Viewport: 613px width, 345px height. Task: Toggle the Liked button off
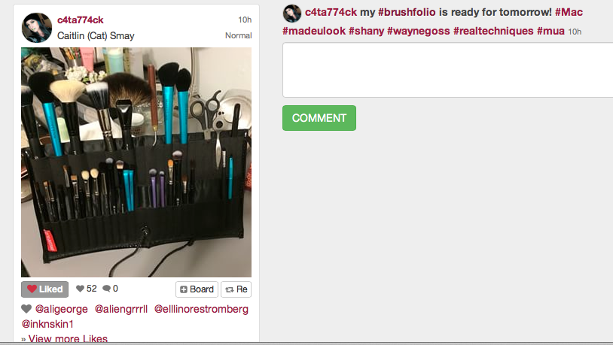(x=44, y=289)
